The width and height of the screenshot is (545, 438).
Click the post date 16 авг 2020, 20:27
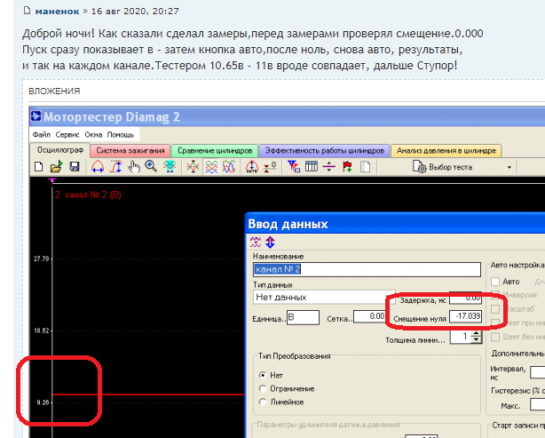(x=135, y=12)
